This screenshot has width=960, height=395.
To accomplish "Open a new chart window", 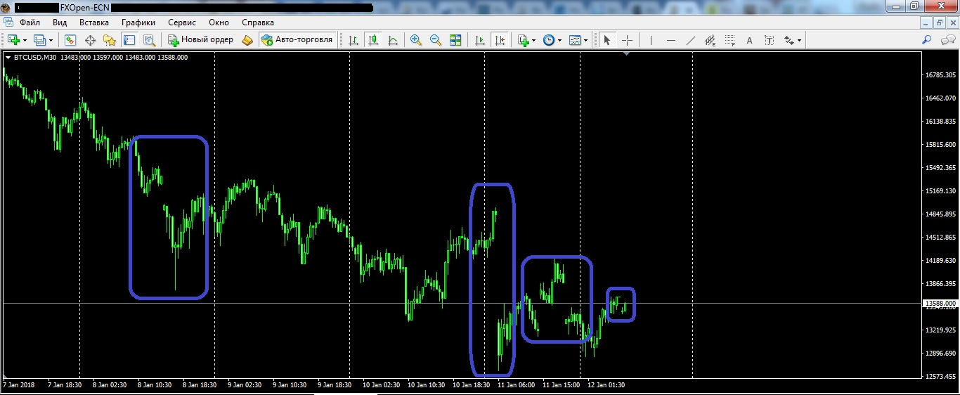I will click(14, 40).
